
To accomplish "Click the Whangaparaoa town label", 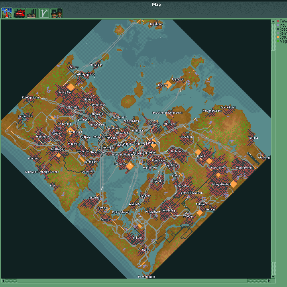I will 86,74.
